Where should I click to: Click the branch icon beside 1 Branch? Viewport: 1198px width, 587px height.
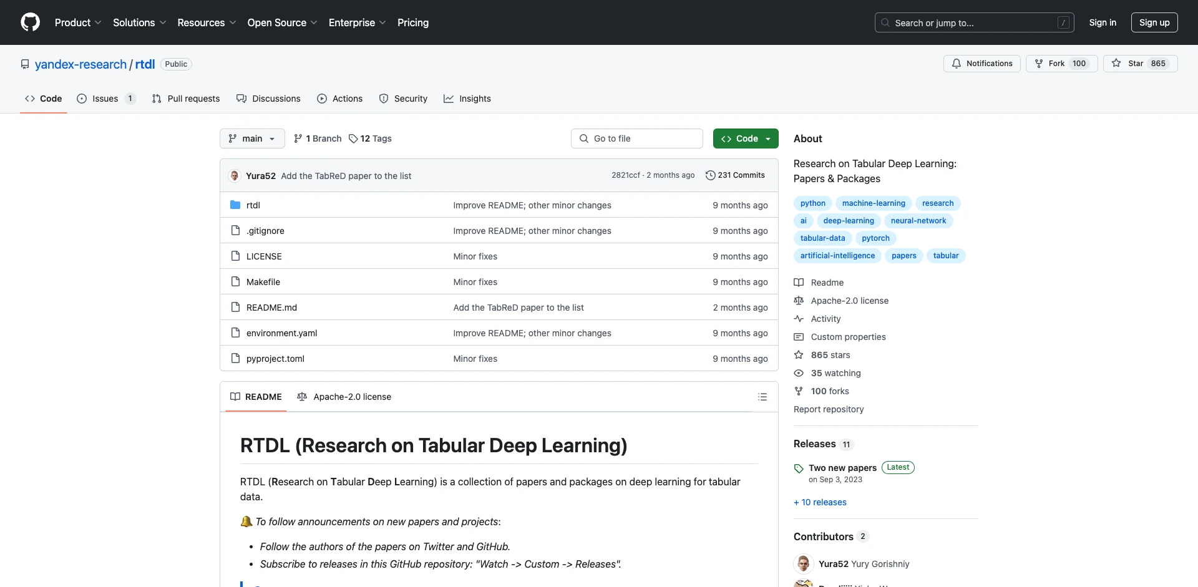[298, 138]
